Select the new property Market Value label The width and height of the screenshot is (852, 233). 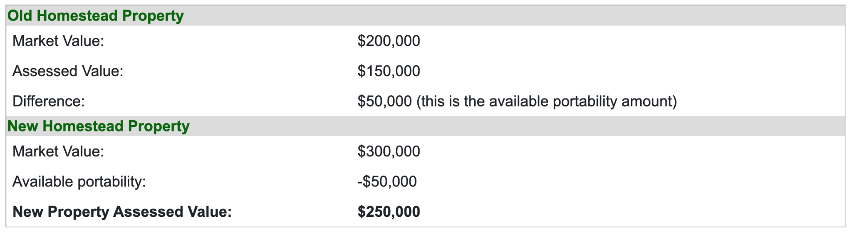tap(58, 151)
